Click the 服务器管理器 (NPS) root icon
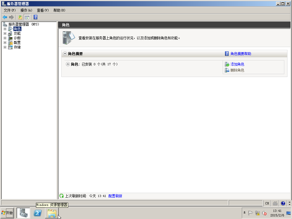Screen dimensions: 292x219 point(5,24)
